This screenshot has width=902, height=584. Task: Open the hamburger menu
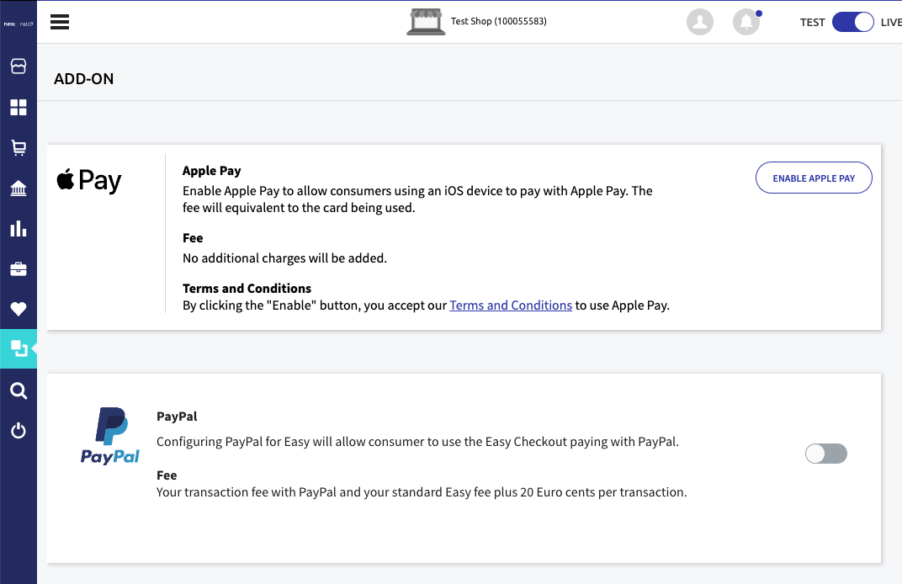tap(60, 22)
